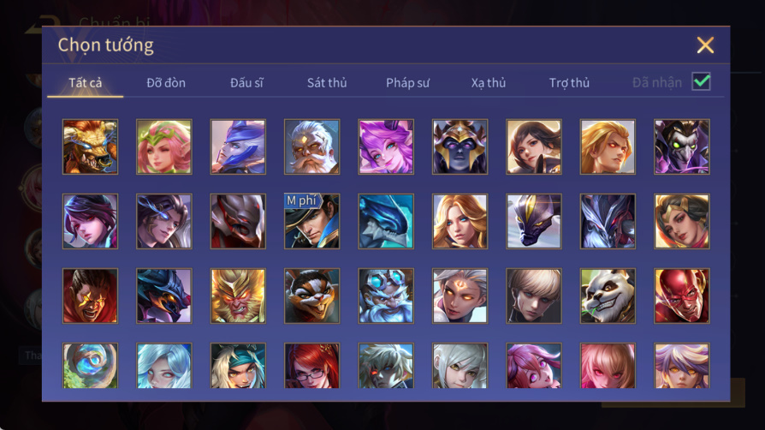Select the raccoon-like furry hero portrait
The width and height of the screenshot is (765, 430).
(x=311, y=296)
